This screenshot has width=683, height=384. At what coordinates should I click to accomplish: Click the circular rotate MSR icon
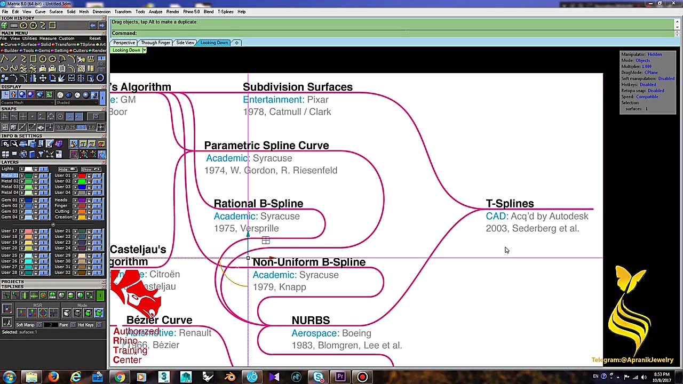43,313
